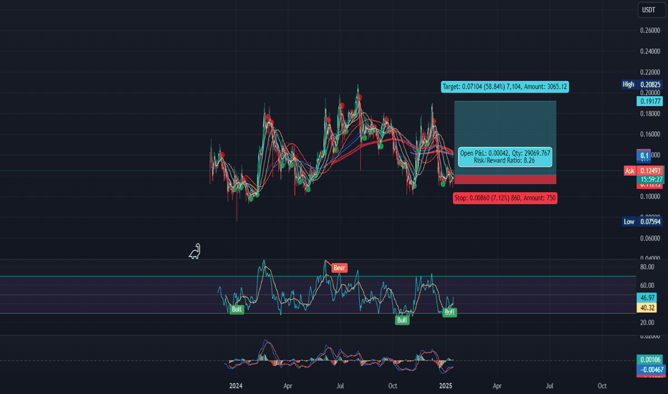The image size is (668, 394).
Task: Click the 2024 label on time axis
Action: [x=236, y=386]
